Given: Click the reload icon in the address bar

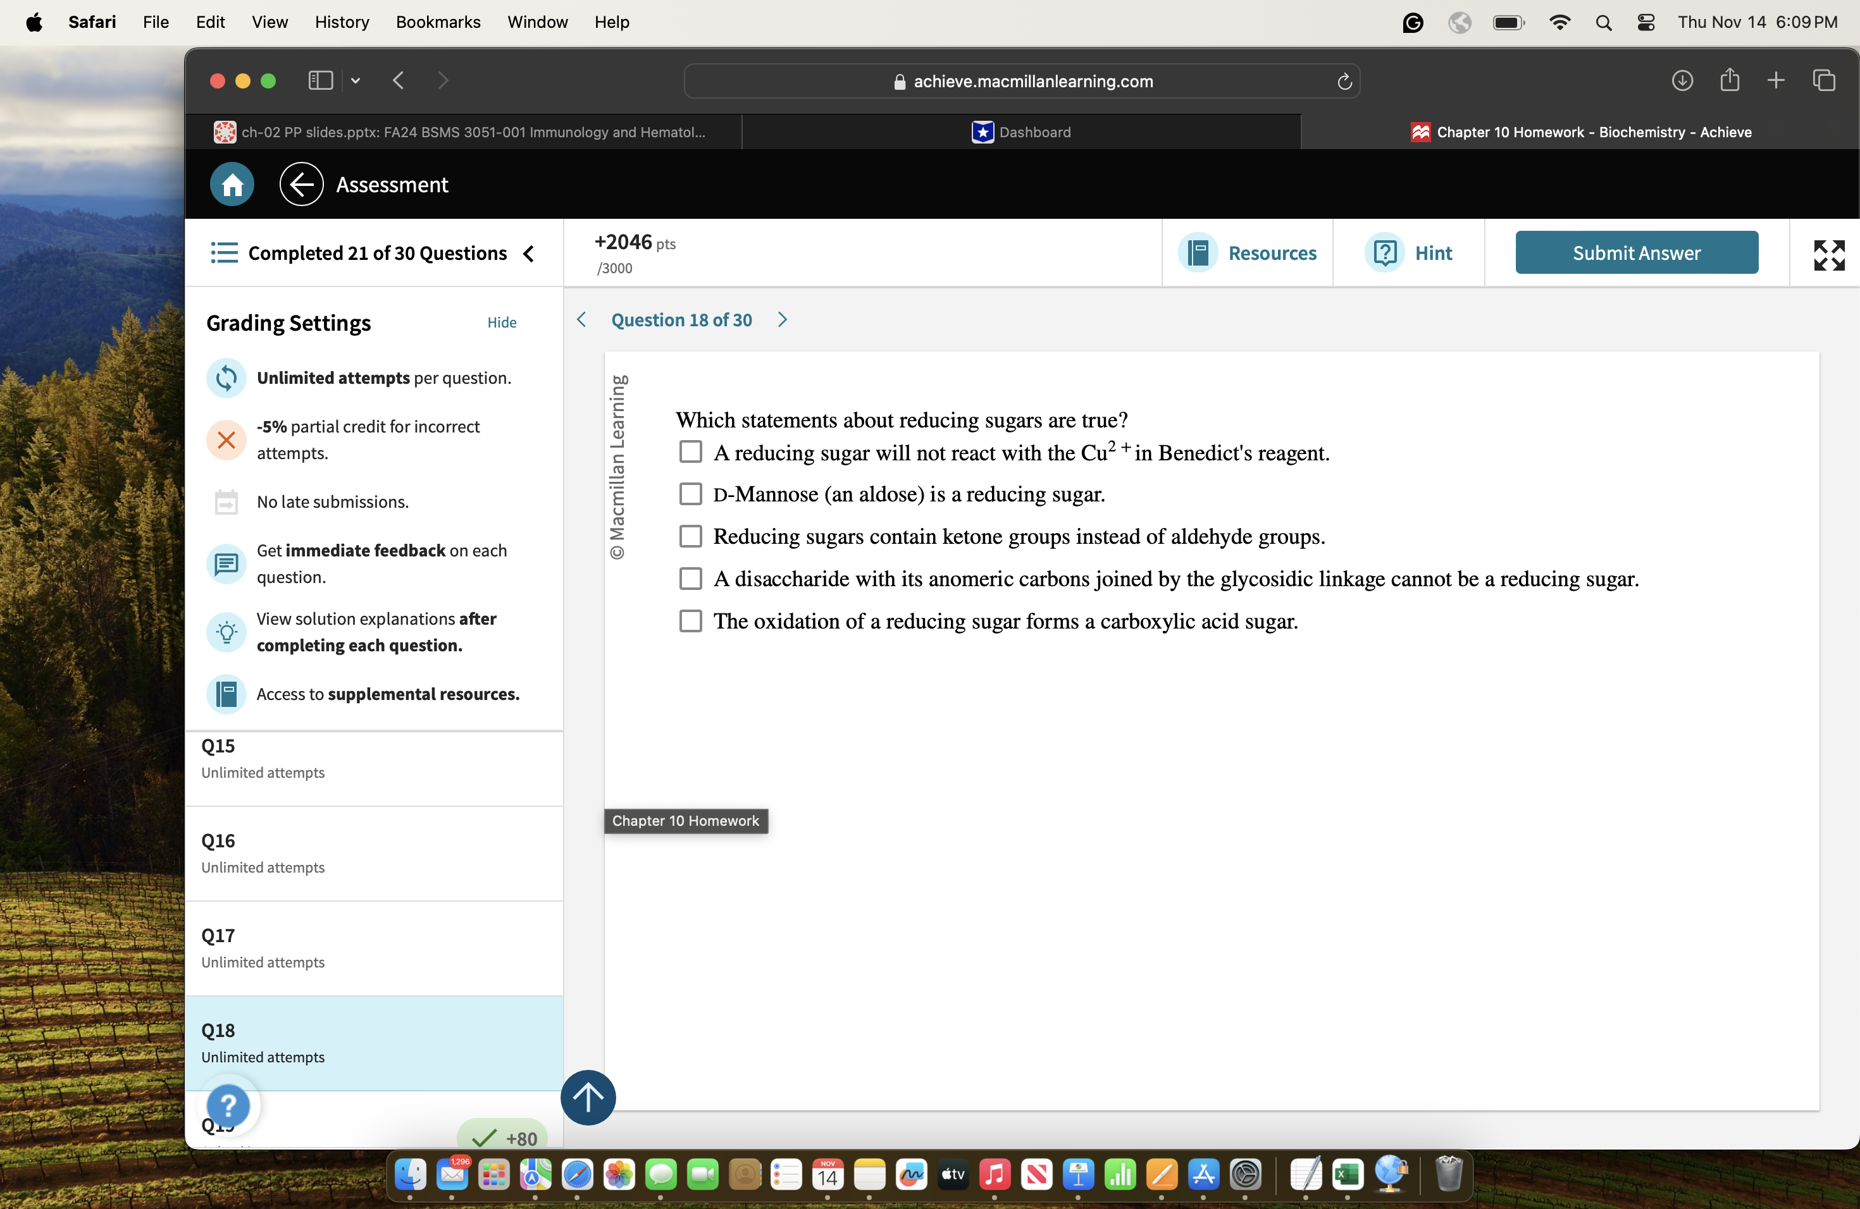Looking at the screenshot, I should coord(1344,80).
